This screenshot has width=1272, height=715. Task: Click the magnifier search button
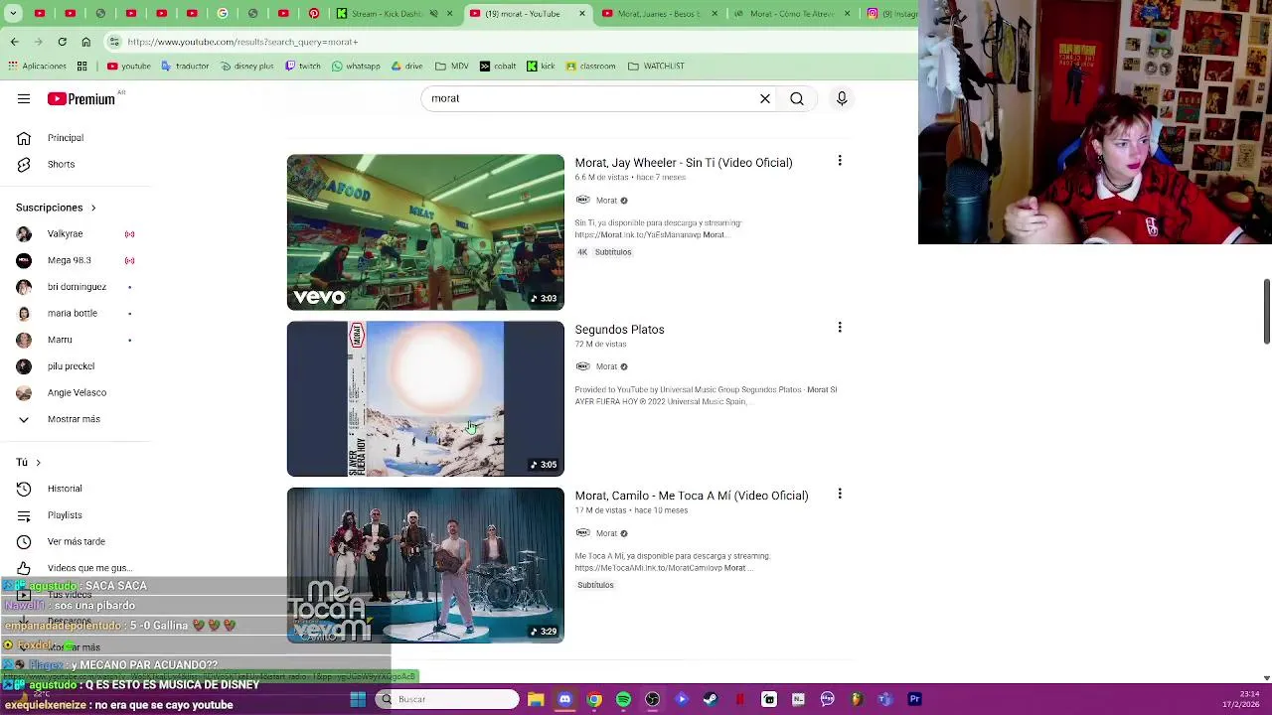pyautogui.click(x=797, y=98)
